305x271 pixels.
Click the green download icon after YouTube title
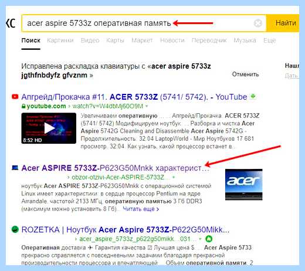pos(253,96)
